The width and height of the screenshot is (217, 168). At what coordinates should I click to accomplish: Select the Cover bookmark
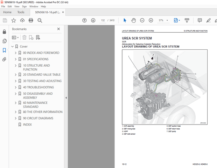tap(23, 47)
